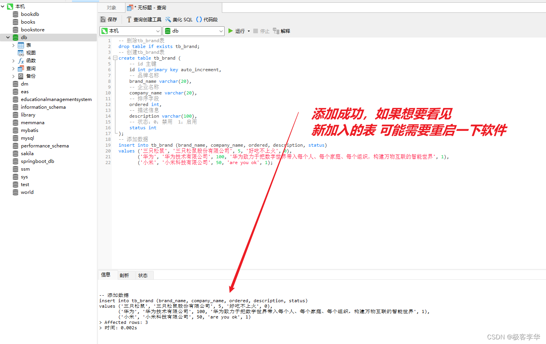Select the mysql database
The image size is (546, 344).
click(27, 138)
